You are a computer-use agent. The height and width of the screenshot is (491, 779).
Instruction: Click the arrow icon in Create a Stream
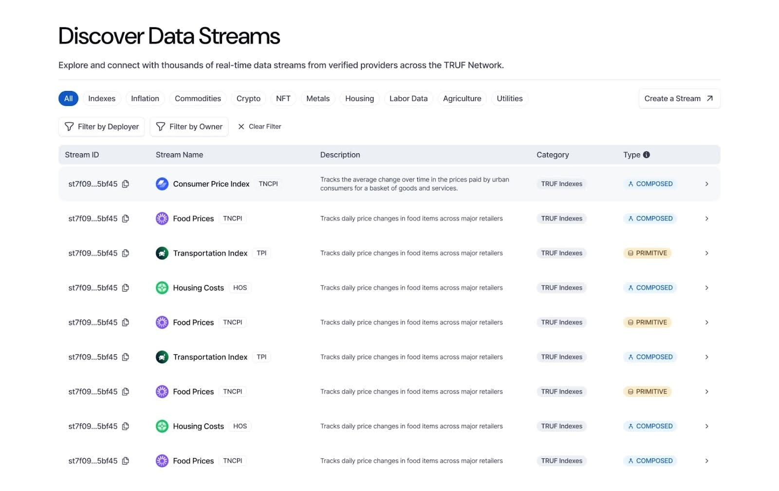(x=710, y=98)
